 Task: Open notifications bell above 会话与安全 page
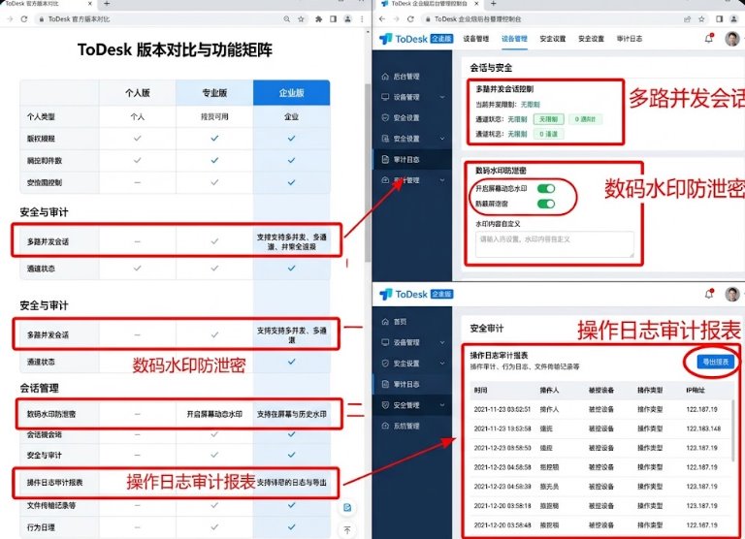tap(709, 39)
